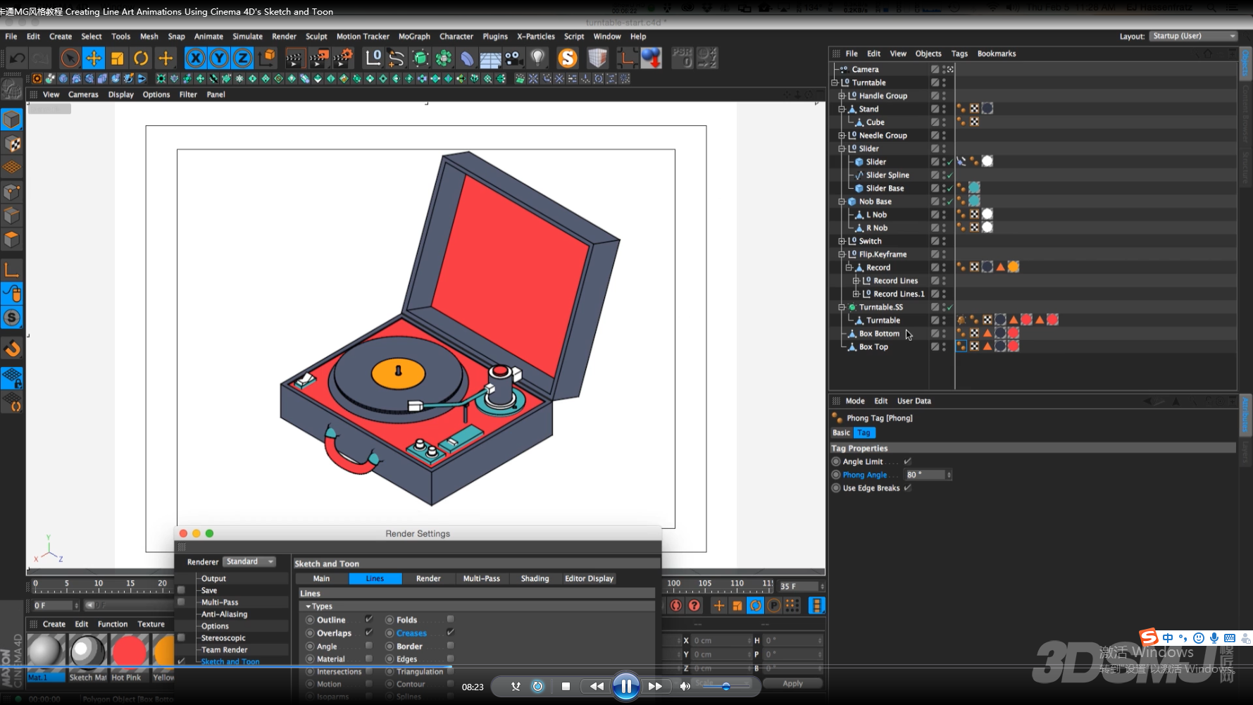Click the fast forward player button
Screen dimensions: 1253x705
point(655,686)
